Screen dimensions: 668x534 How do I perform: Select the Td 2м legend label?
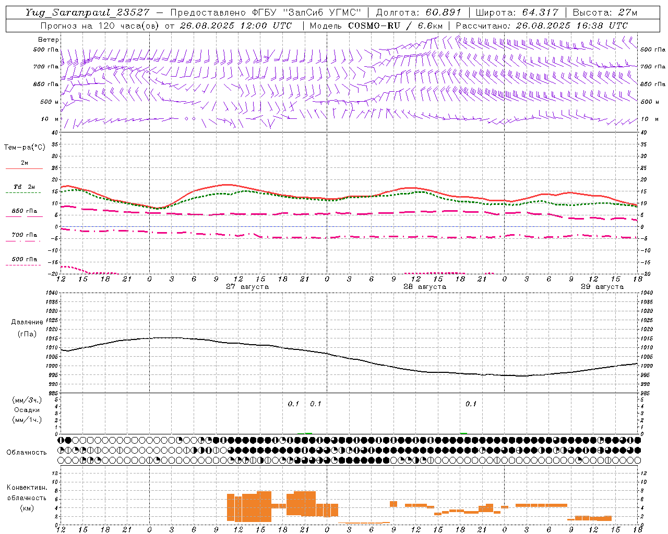point(25,187)
